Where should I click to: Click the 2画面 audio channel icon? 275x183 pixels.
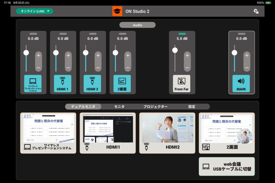122,84
